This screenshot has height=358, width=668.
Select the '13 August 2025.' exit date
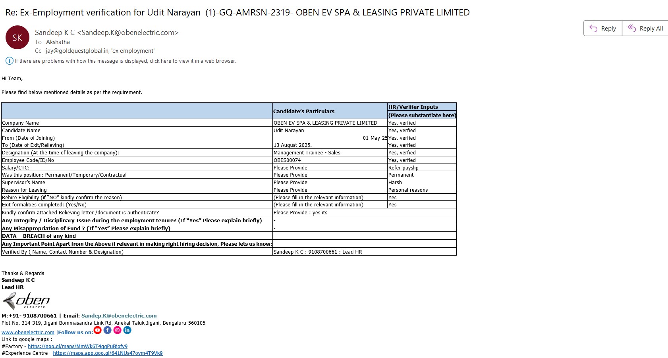[x=293, y=145]
